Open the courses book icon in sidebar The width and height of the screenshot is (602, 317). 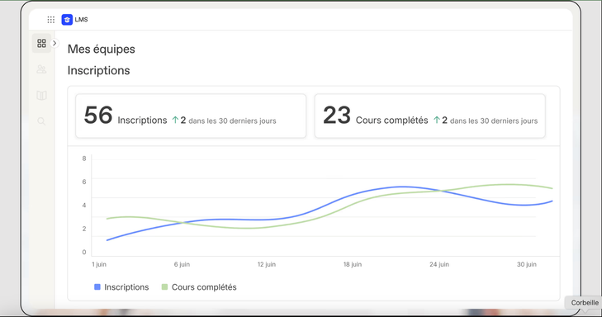coord(41,95)
